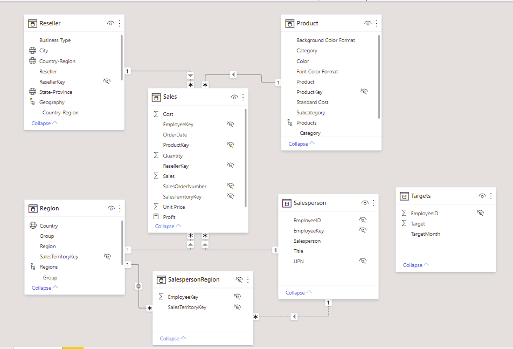This screenshot has width=513, height=349.
Task: Select Standard Cost field in Product
Action: click(313, 102)
